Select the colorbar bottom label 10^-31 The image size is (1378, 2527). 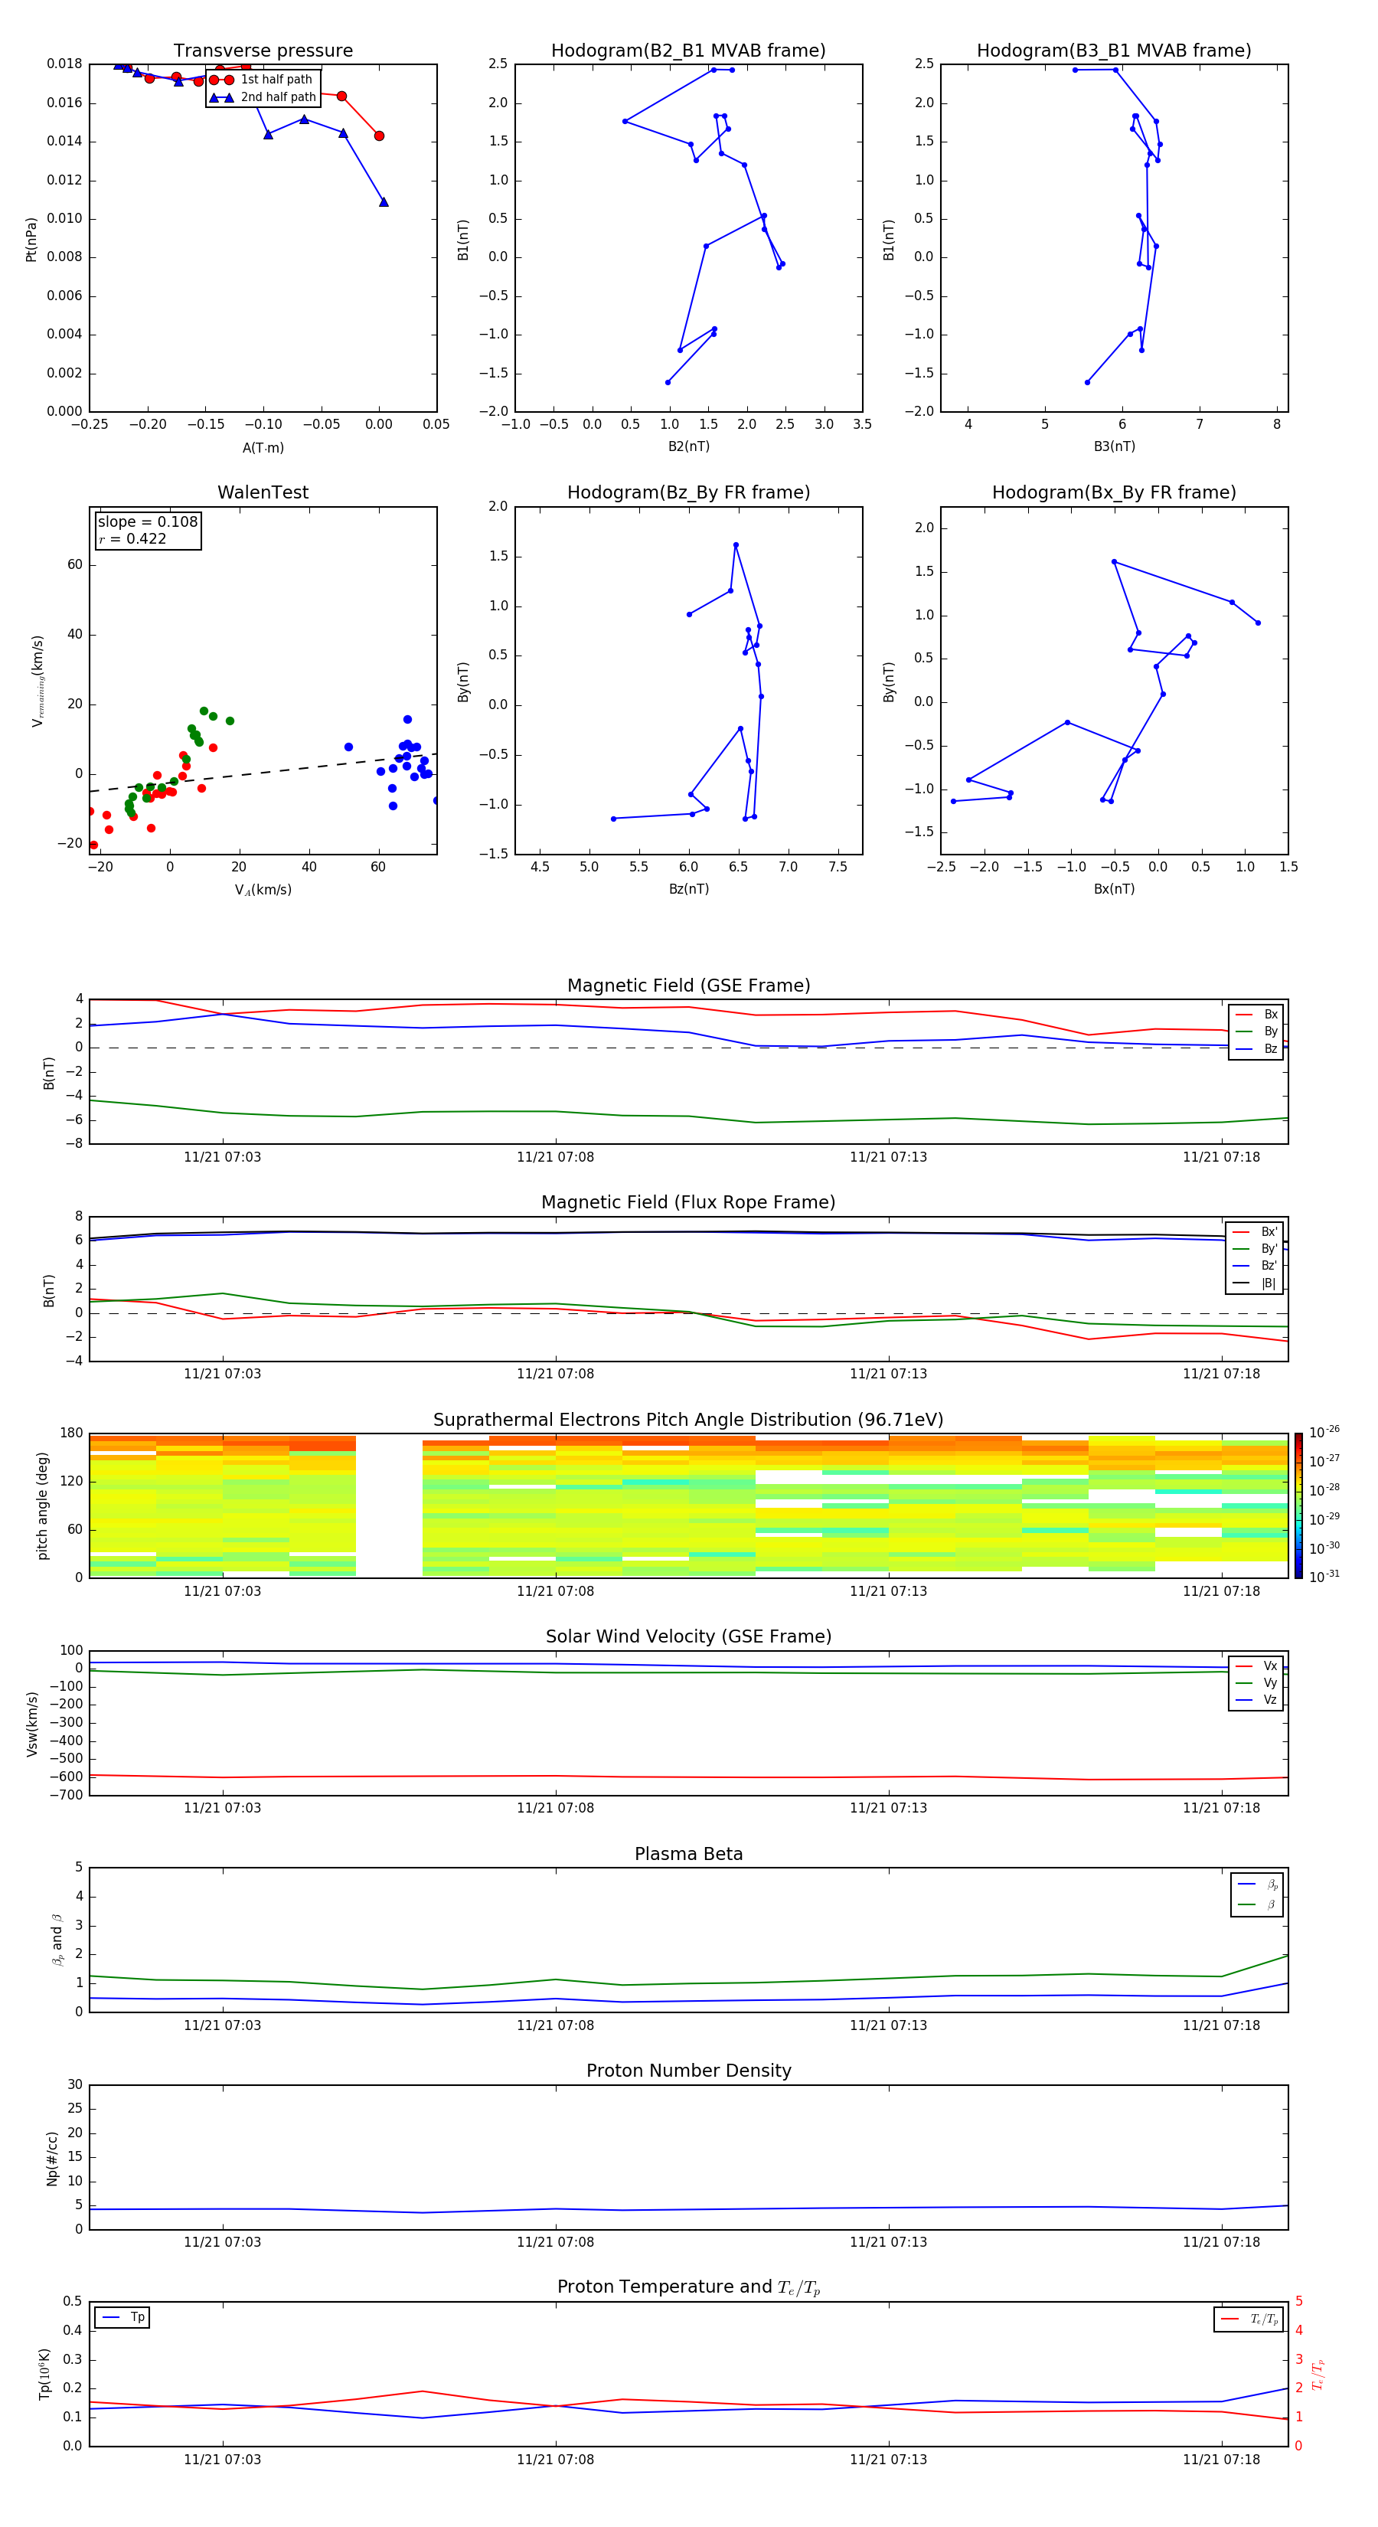click(1324, 1577)
